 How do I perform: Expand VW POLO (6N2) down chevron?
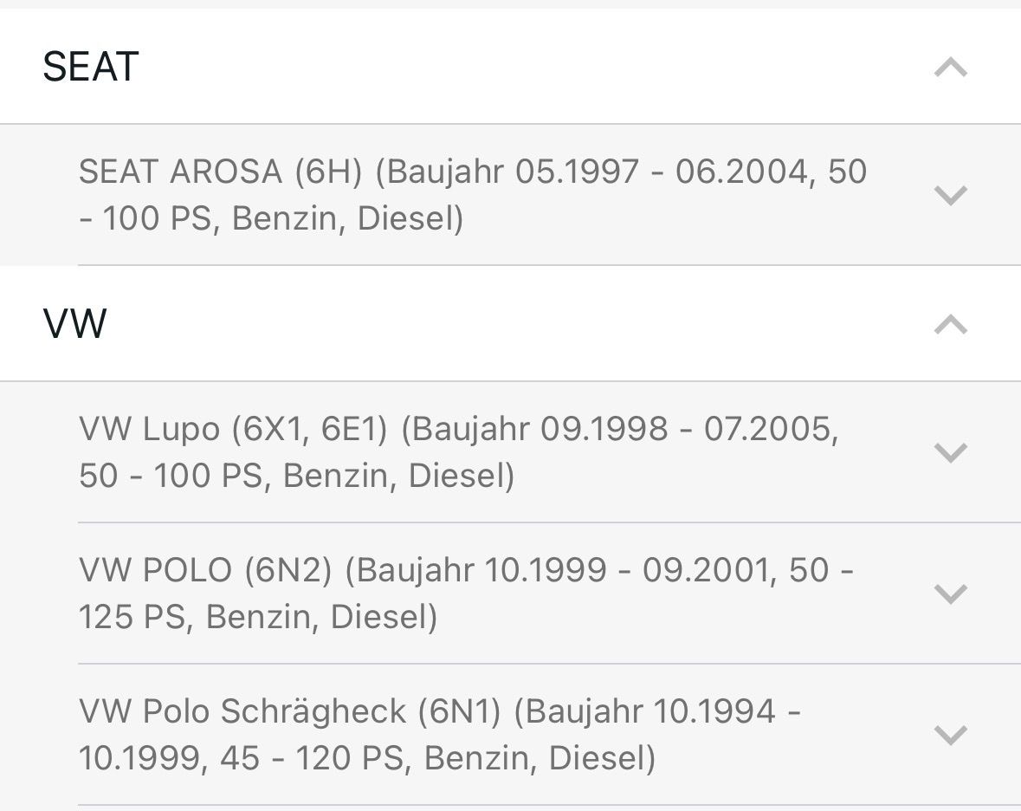(x=950, y=594)
